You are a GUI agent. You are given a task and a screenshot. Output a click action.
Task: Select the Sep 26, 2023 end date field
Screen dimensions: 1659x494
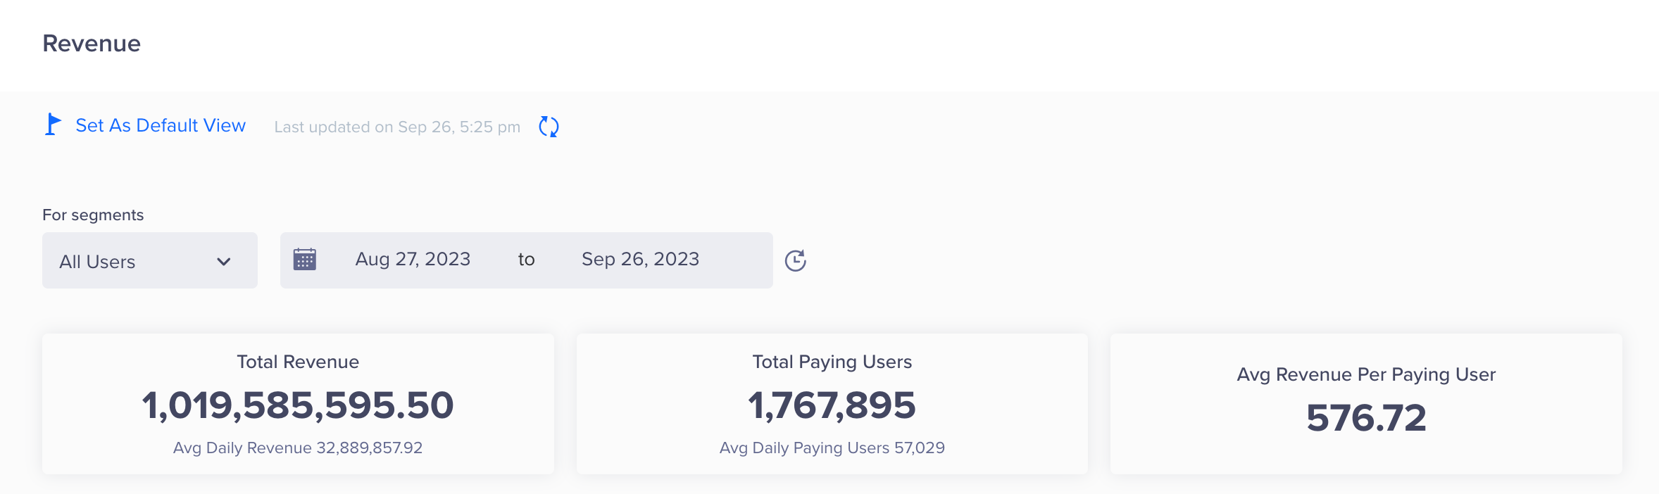pos(640,260)
